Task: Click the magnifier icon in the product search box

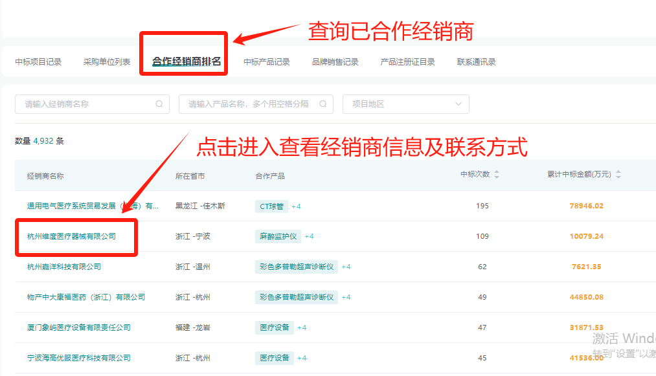Action: [x=322, y=104]
